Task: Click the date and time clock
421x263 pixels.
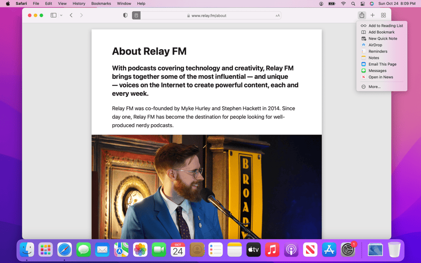Action: [x=397, y=3]
